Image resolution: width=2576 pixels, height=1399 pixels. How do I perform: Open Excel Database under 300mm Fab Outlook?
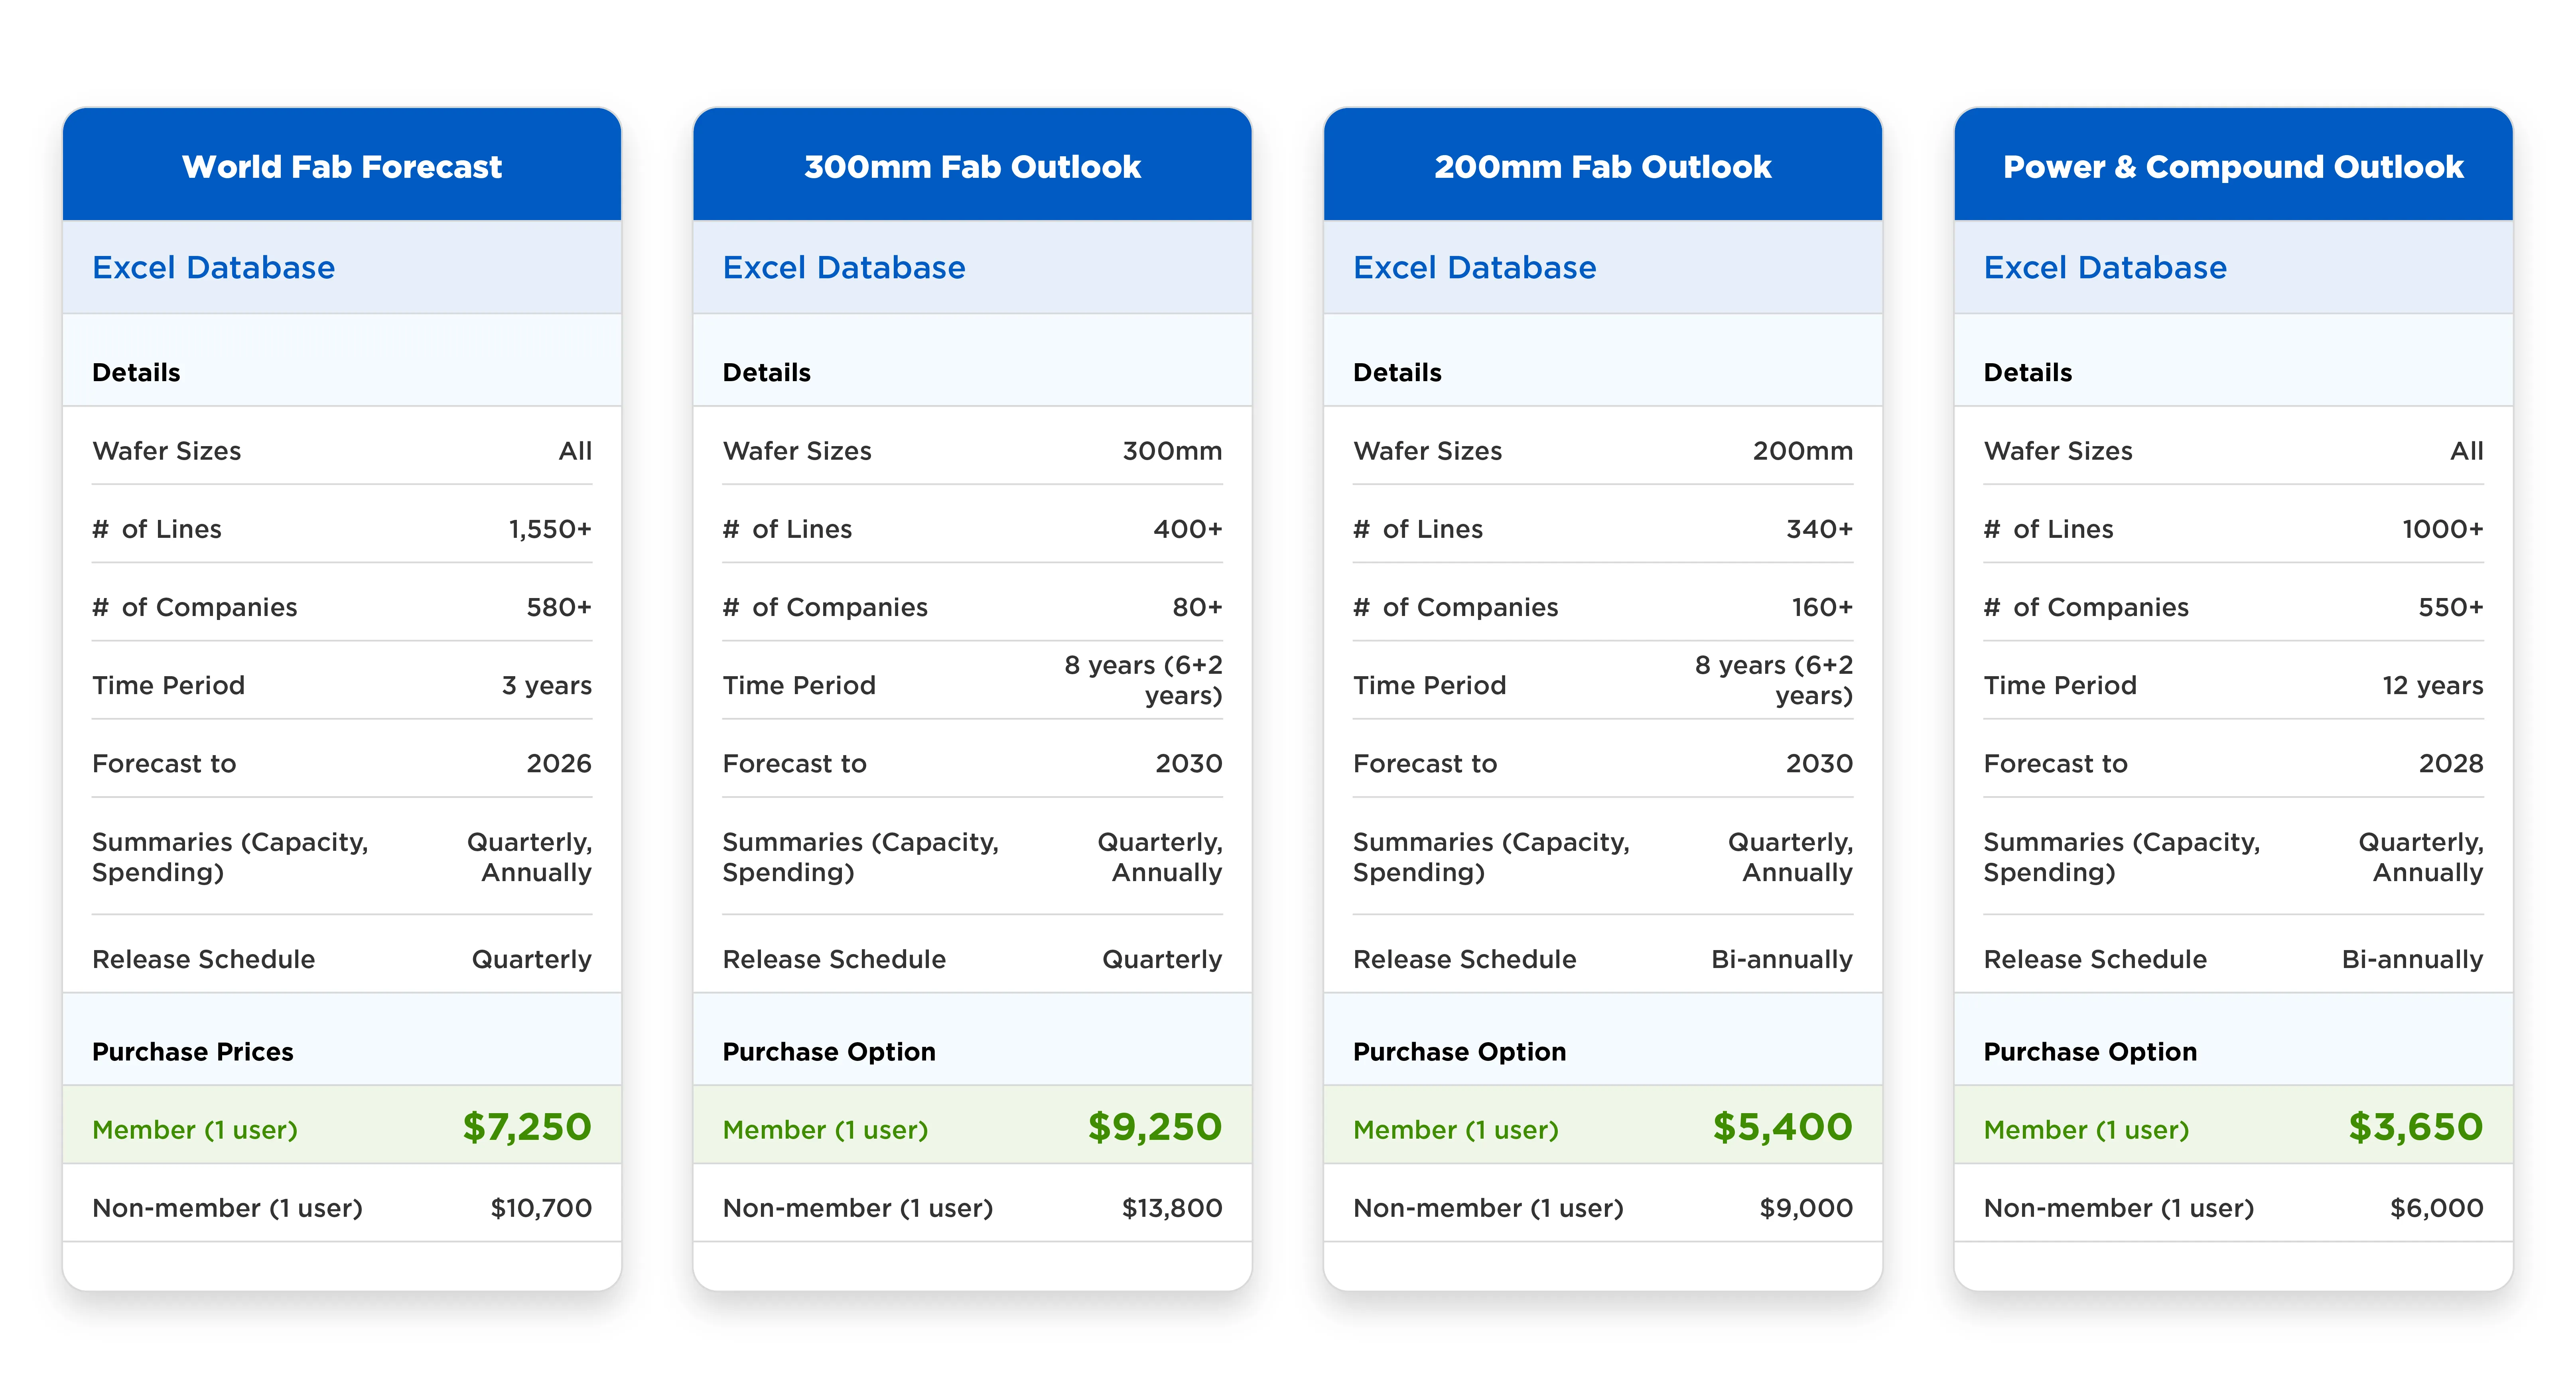point(844,267)
